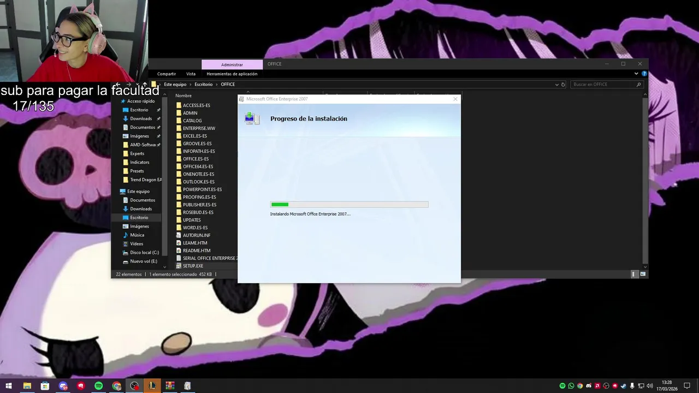Switch to Chrome on the taskbar
The width and height of the screenshot is (699, 393).
click(117, 386)
